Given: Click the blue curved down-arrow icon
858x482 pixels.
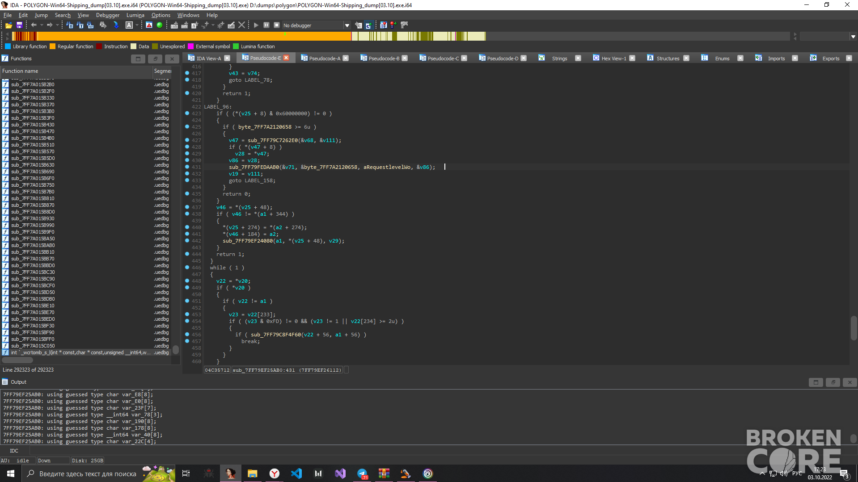Looking at the screenshot, I should (x=116, y=25).
